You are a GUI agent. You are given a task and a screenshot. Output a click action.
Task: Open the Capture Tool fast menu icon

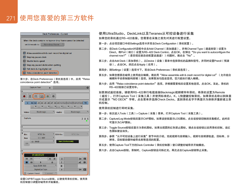[x=88, y=88]
